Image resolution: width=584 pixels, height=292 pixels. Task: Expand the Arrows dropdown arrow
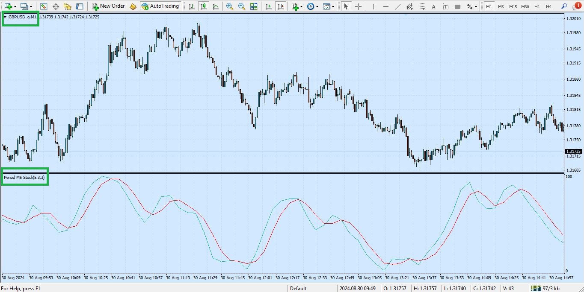[x=476, y=7]
